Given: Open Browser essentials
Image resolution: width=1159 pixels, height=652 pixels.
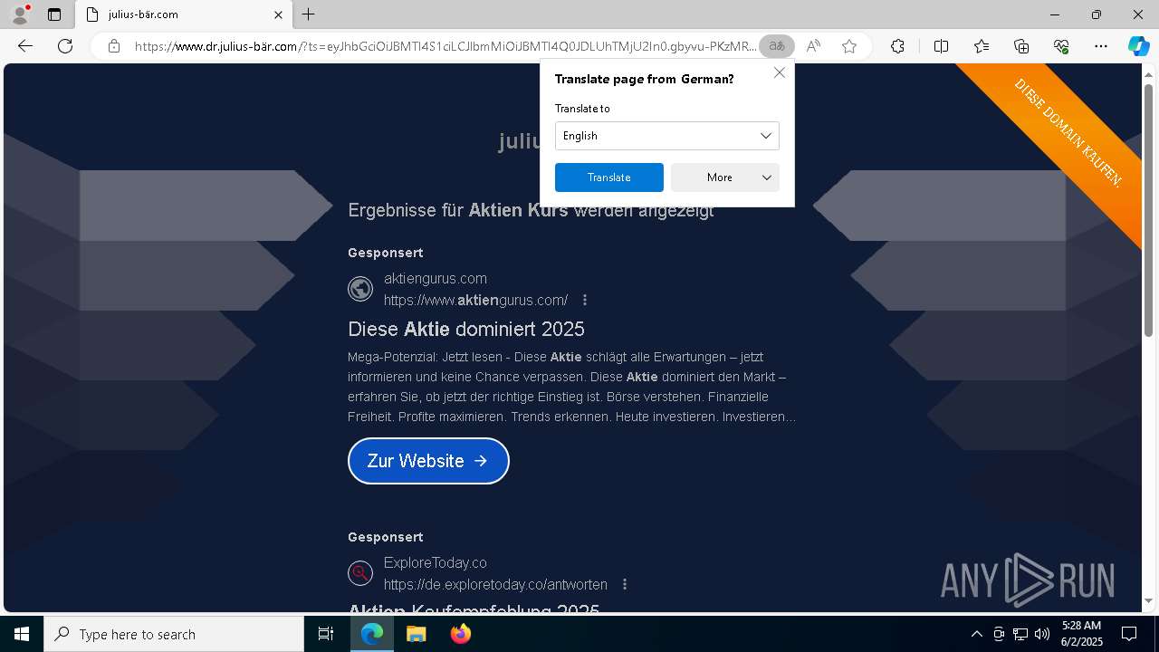Looking at the screenshot, I should [x=1061, y=46].
